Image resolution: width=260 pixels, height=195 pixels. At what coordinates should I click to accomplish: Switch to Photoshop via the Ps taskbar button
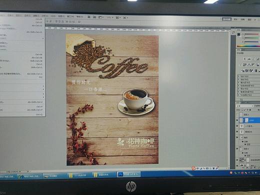[129, 174]
